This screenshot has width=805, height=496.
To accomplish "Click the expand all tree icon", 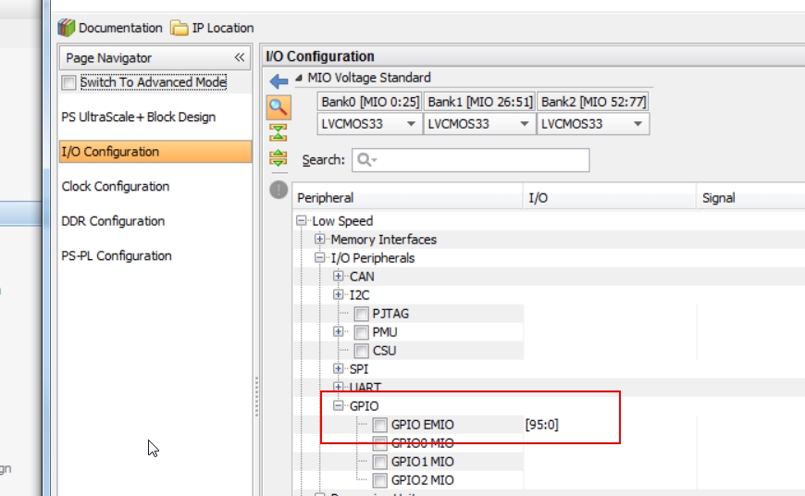I will pyautogui.click(x=278, y=158).
